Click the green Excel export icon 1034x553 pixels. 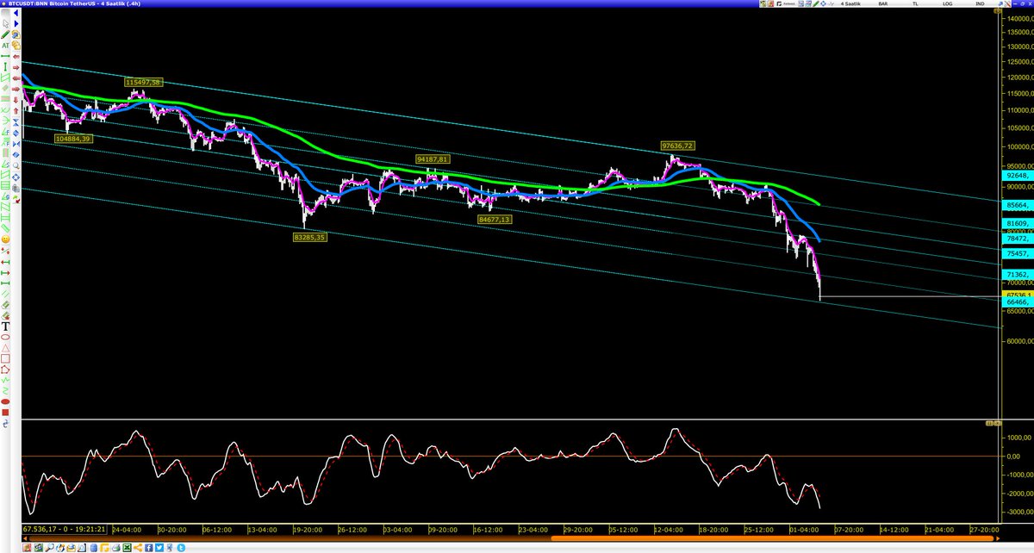pyautogui.click(x=127, y=548)
